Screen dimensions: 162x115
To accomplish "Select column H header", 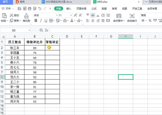I will point(126,37).
